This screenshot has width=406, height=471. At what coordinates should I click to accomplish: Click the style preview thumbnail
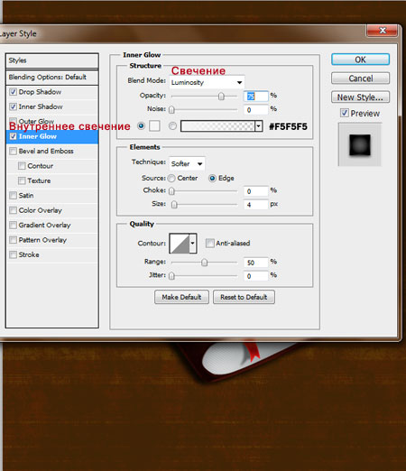tap(360, 144)
